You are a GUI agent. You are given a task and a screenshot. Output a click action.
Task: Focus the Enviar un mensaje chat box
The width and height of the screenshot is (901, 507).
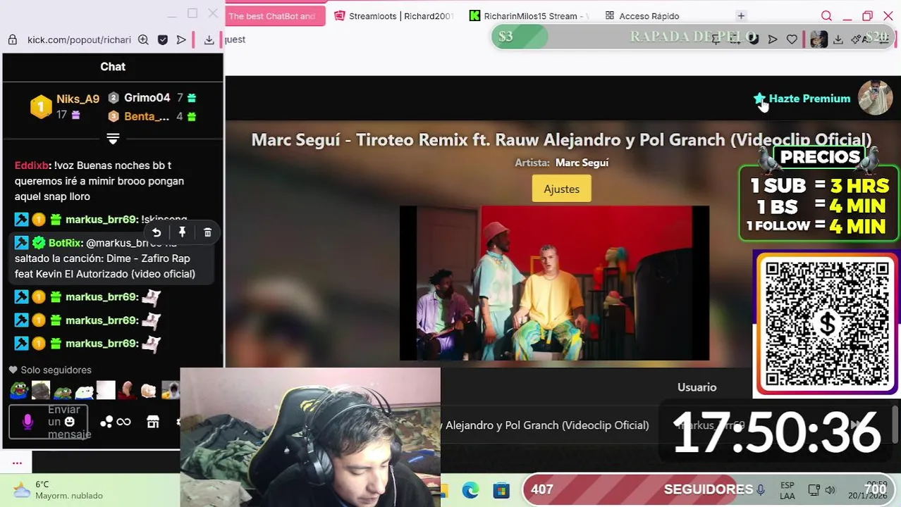(48, 422)
